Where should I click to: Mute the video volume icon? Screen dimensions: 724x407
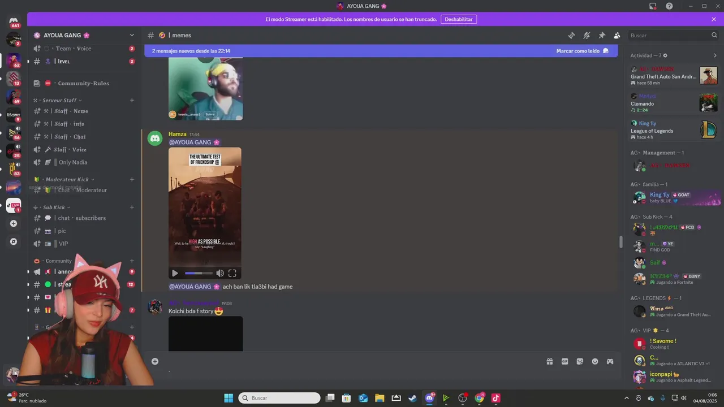(220, 273)
